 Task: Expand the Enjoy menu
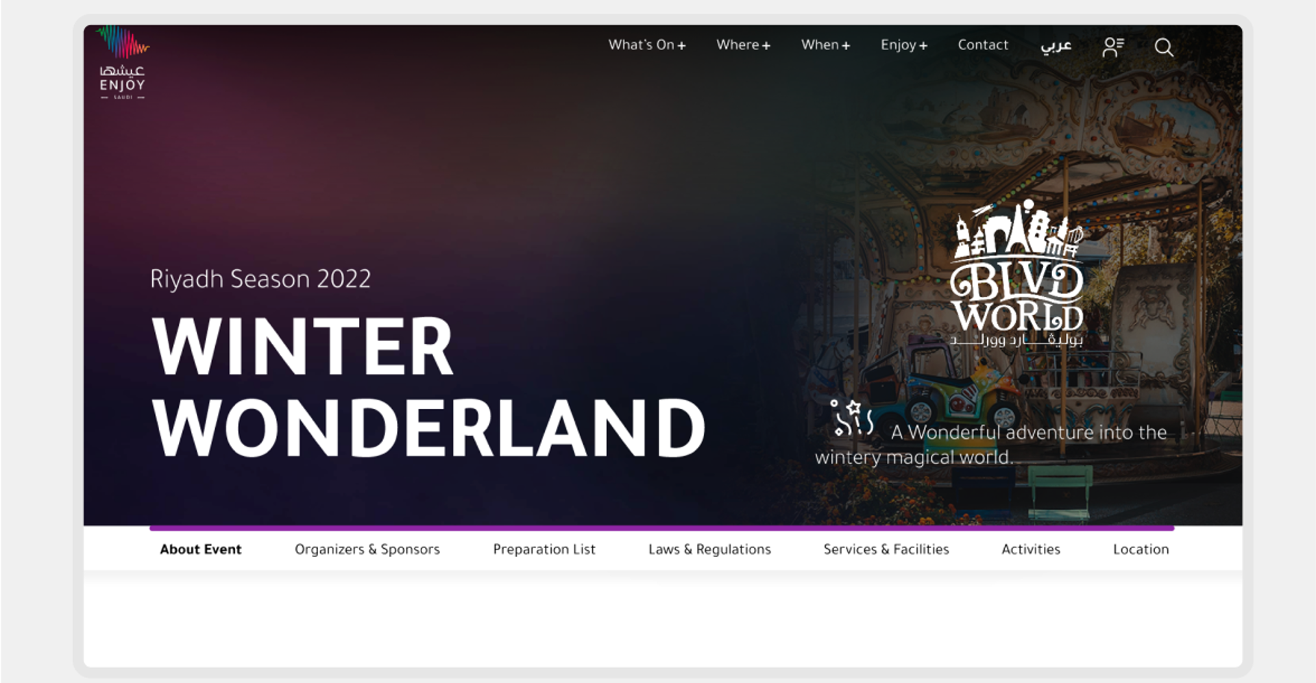click(x=903, y=45)
